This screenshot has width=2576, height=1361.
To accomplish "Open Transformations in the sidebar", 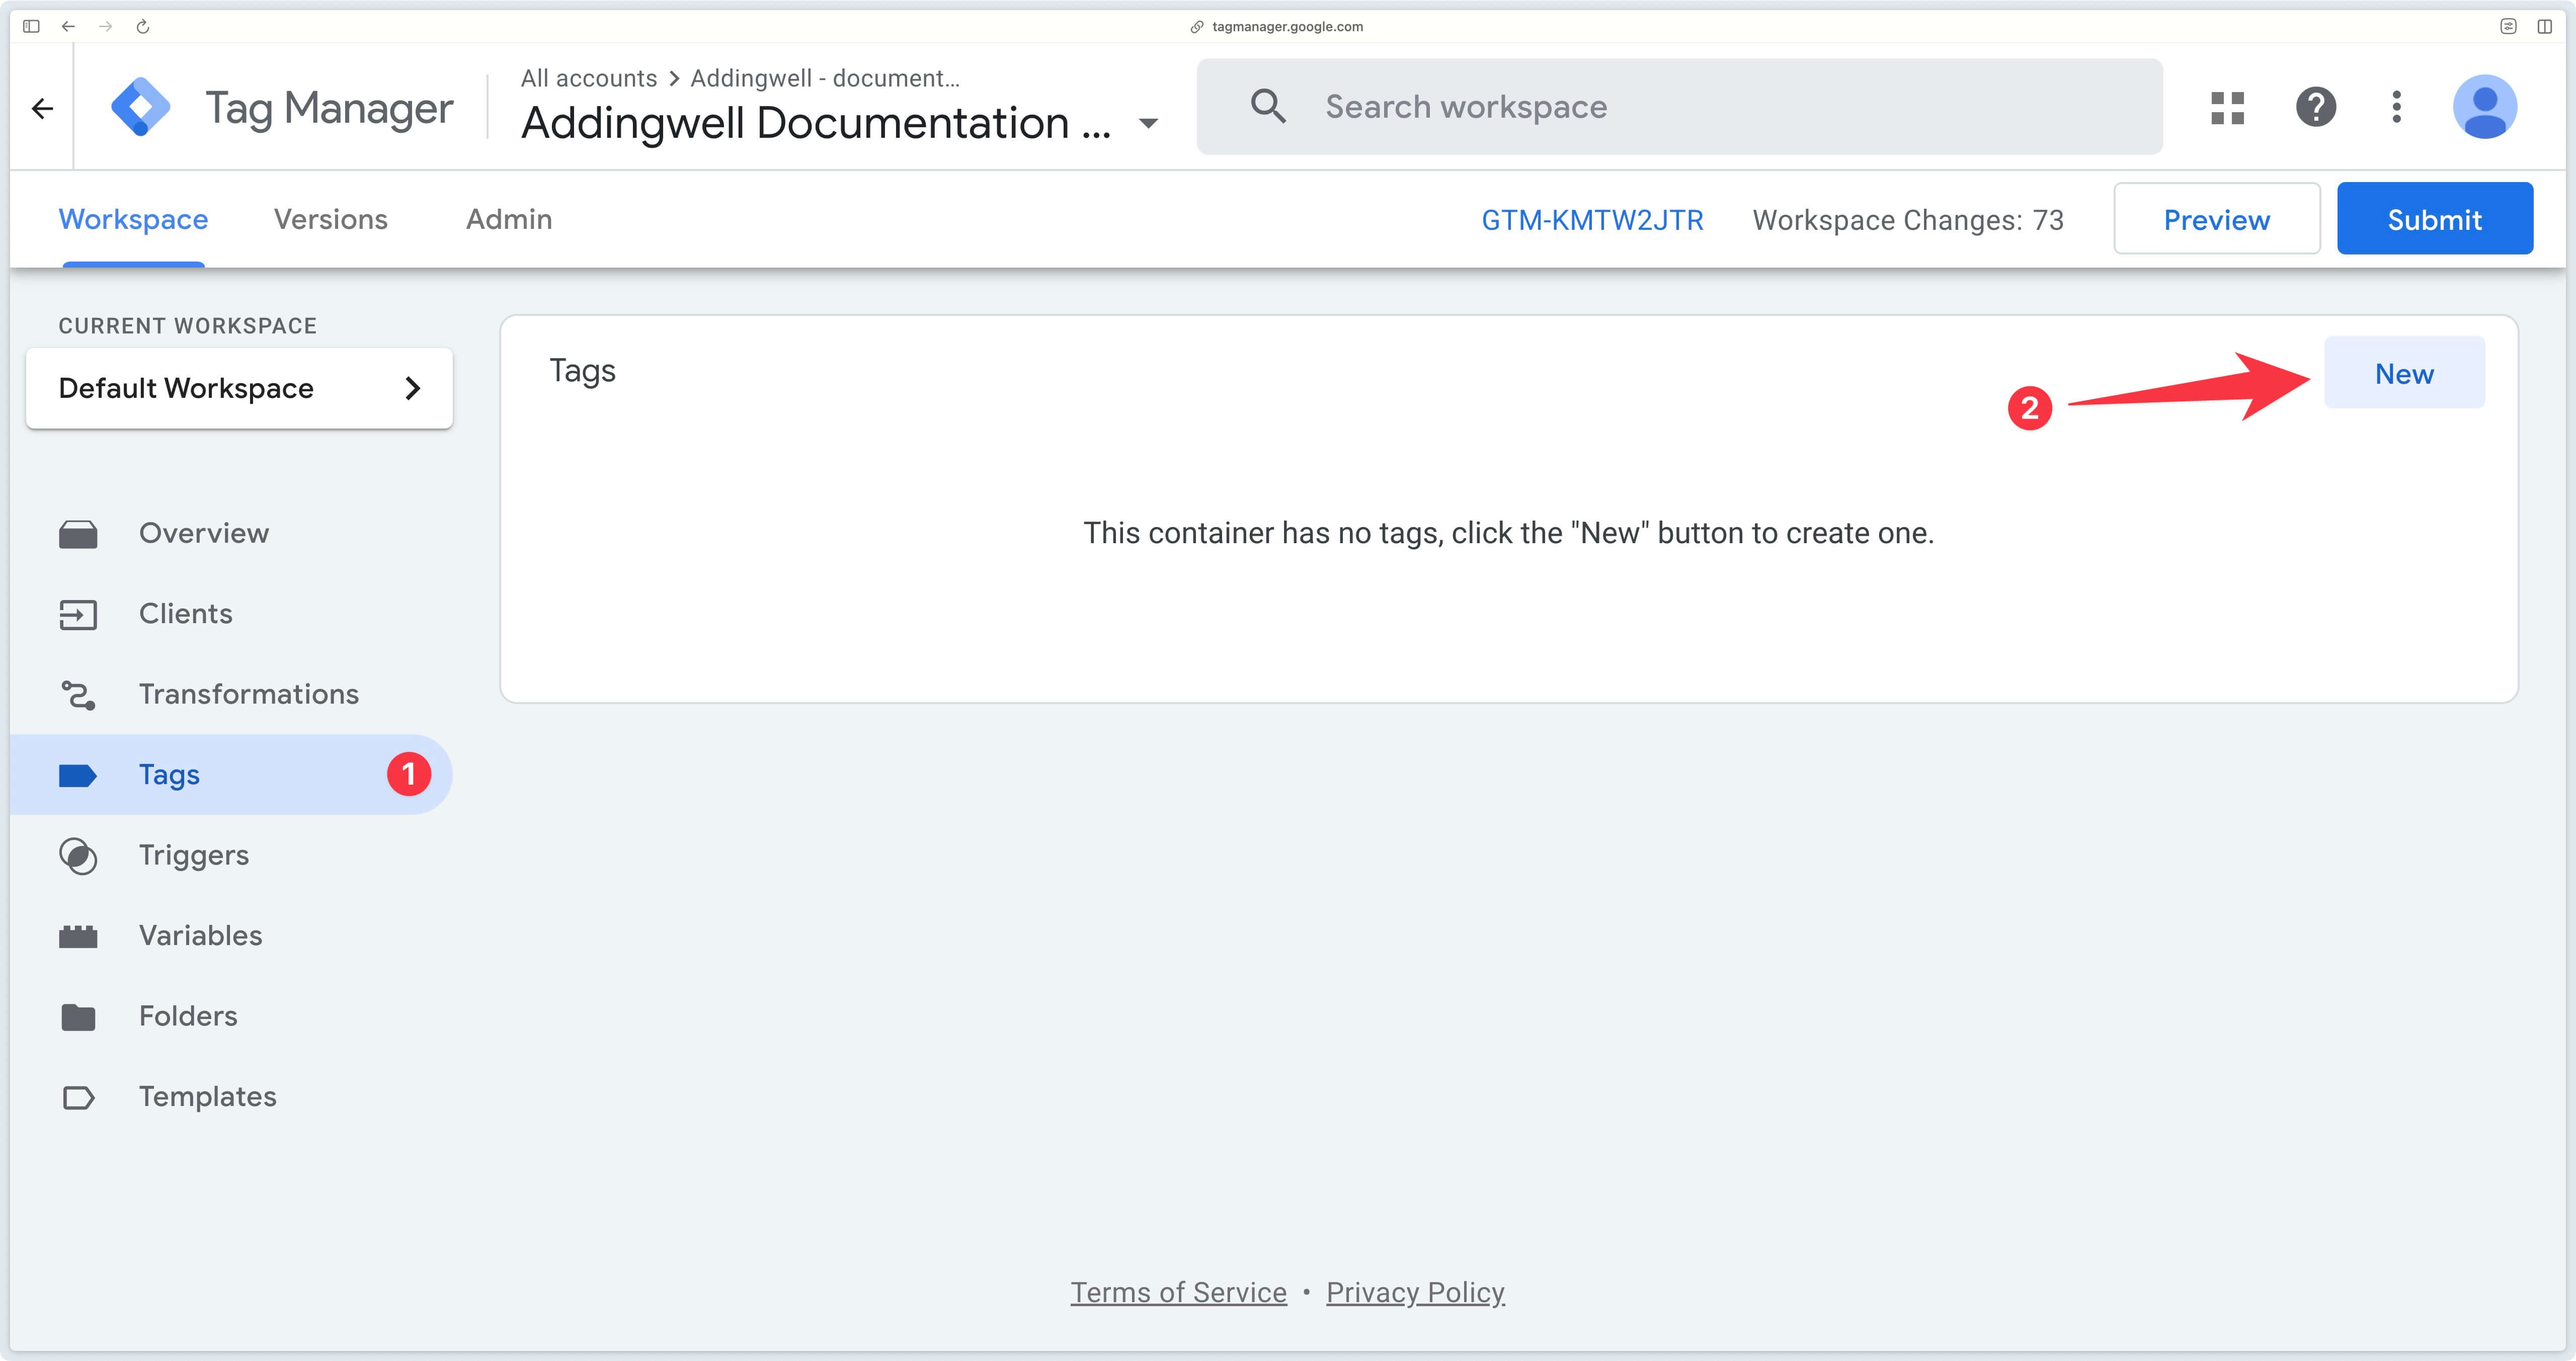I will pos(231,695).
